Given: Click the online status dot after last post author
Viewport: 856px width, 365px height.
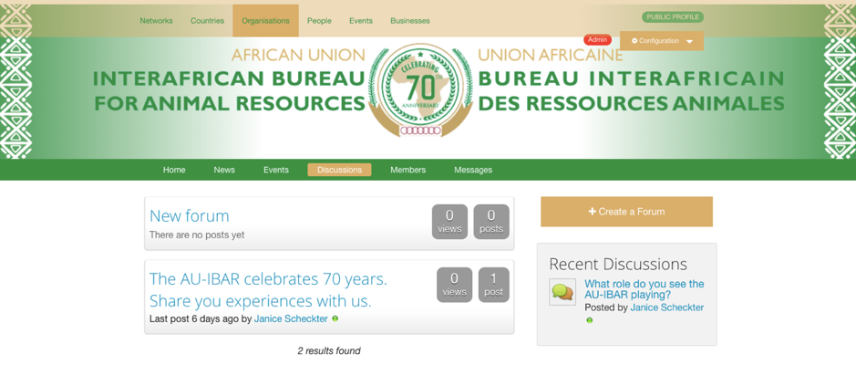Looking at the screenshot, I should (x=335, y=318).
